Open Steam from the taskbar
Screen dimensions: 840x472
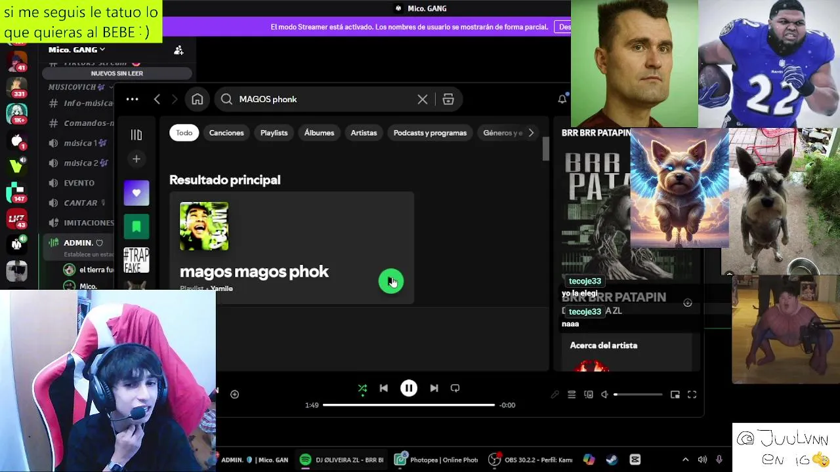[612, 460]
